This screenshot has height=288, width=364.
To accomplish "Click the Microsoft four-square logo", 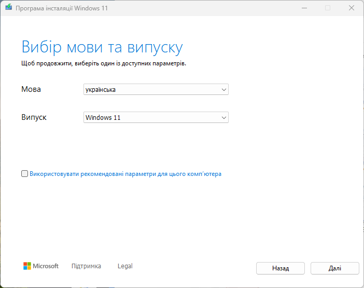I will pos(27,266).
